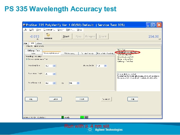This screenshot has height=135, width=180.
Task: Click the Cancel button
Action: pos(55,99)
